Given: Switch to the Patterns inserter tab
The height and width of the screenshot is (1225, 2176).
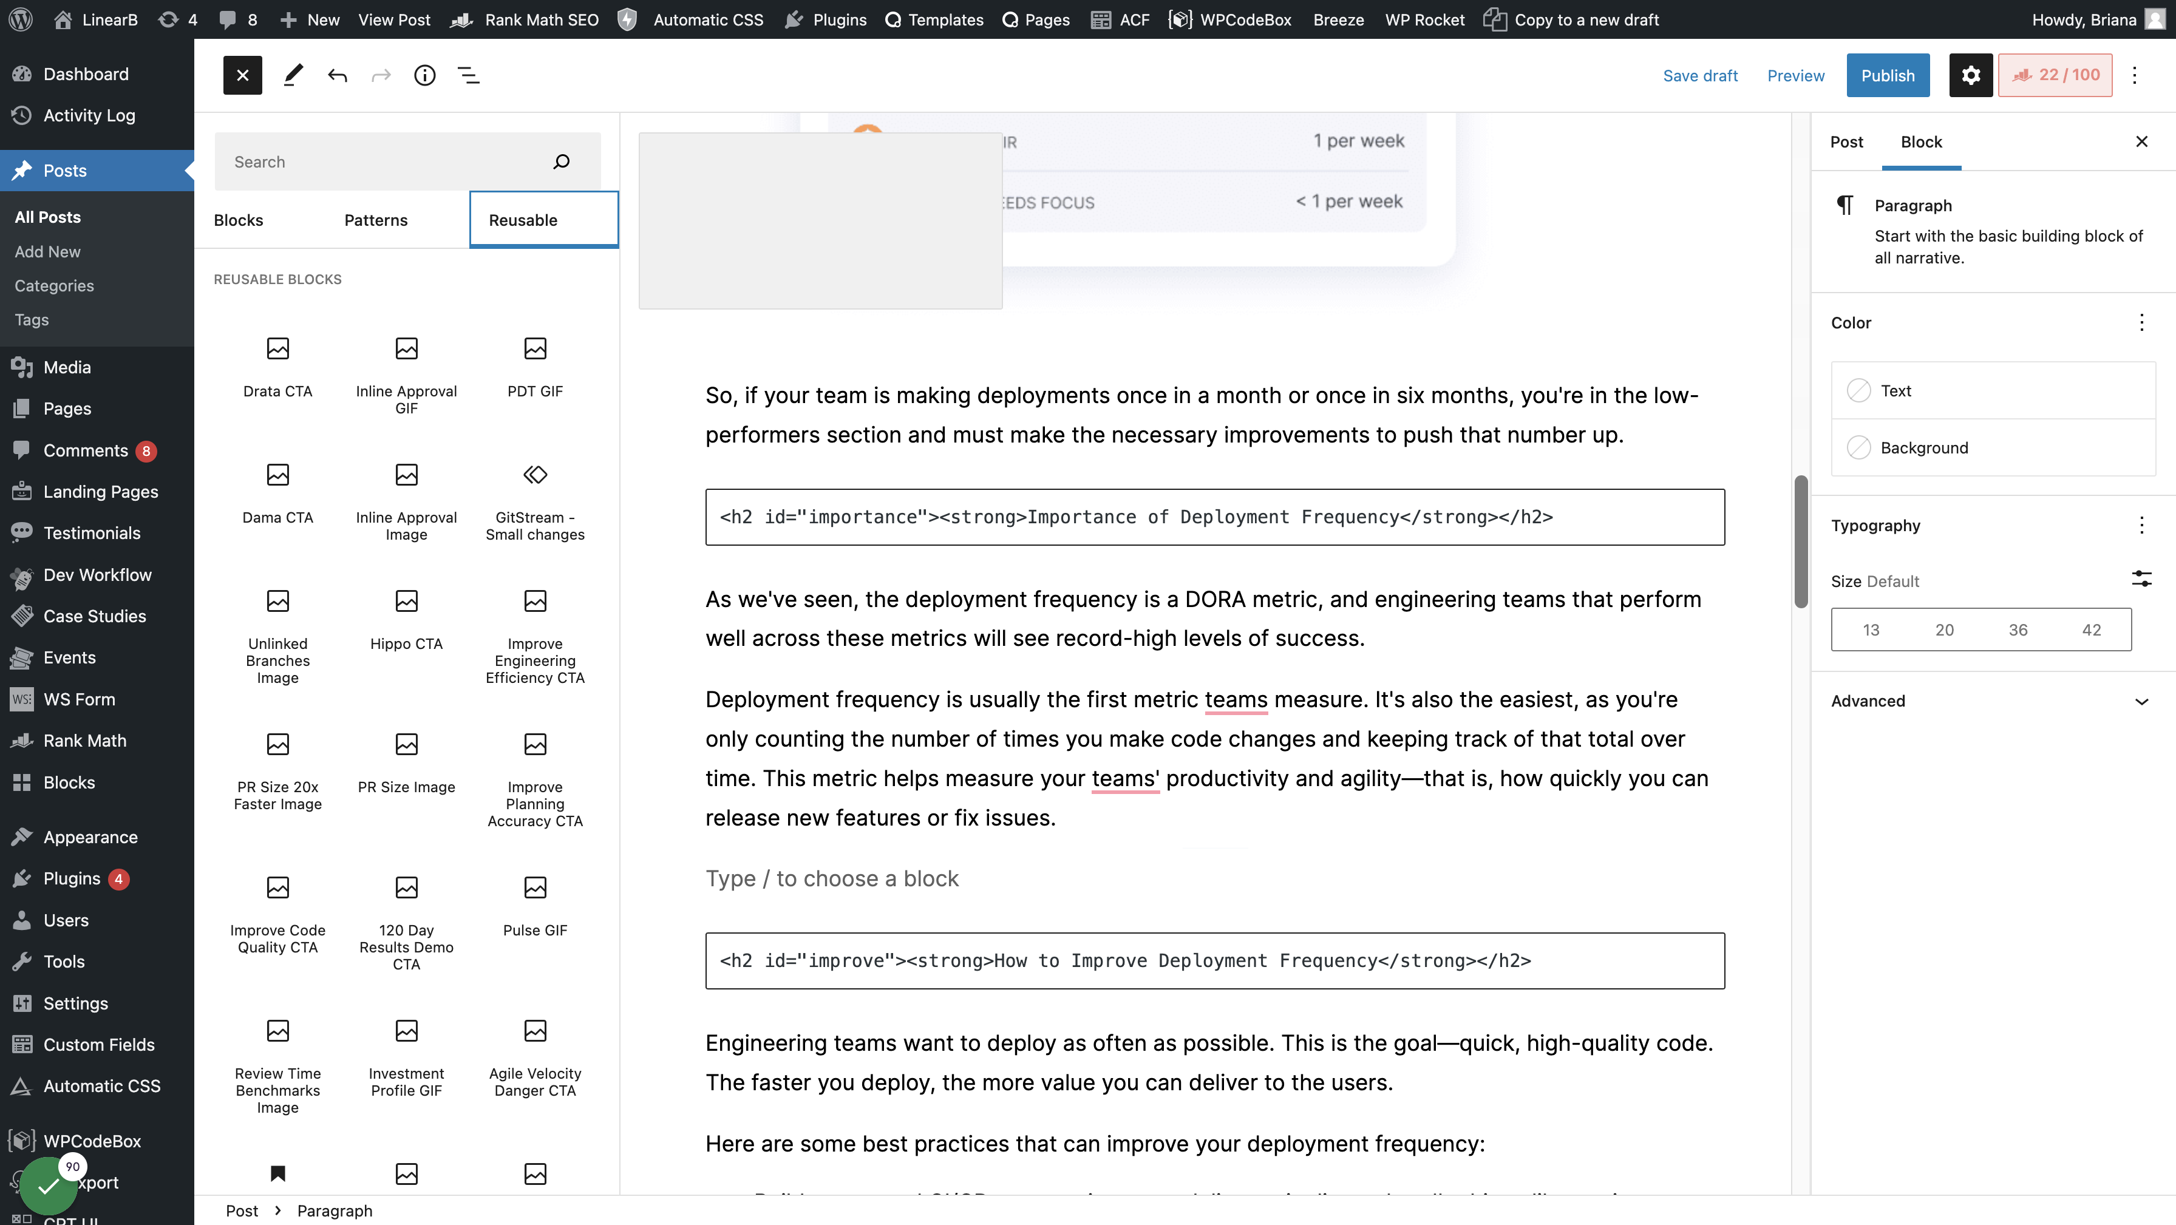Looking at the screenshot, I should (376, 220).
